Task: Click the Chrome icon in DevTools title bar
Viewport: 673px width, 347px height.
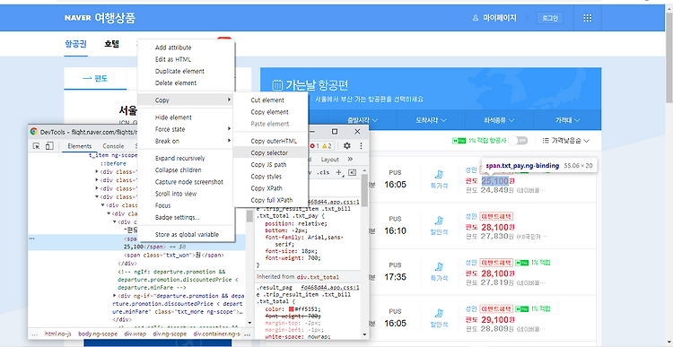Action: tap(34, 132)
